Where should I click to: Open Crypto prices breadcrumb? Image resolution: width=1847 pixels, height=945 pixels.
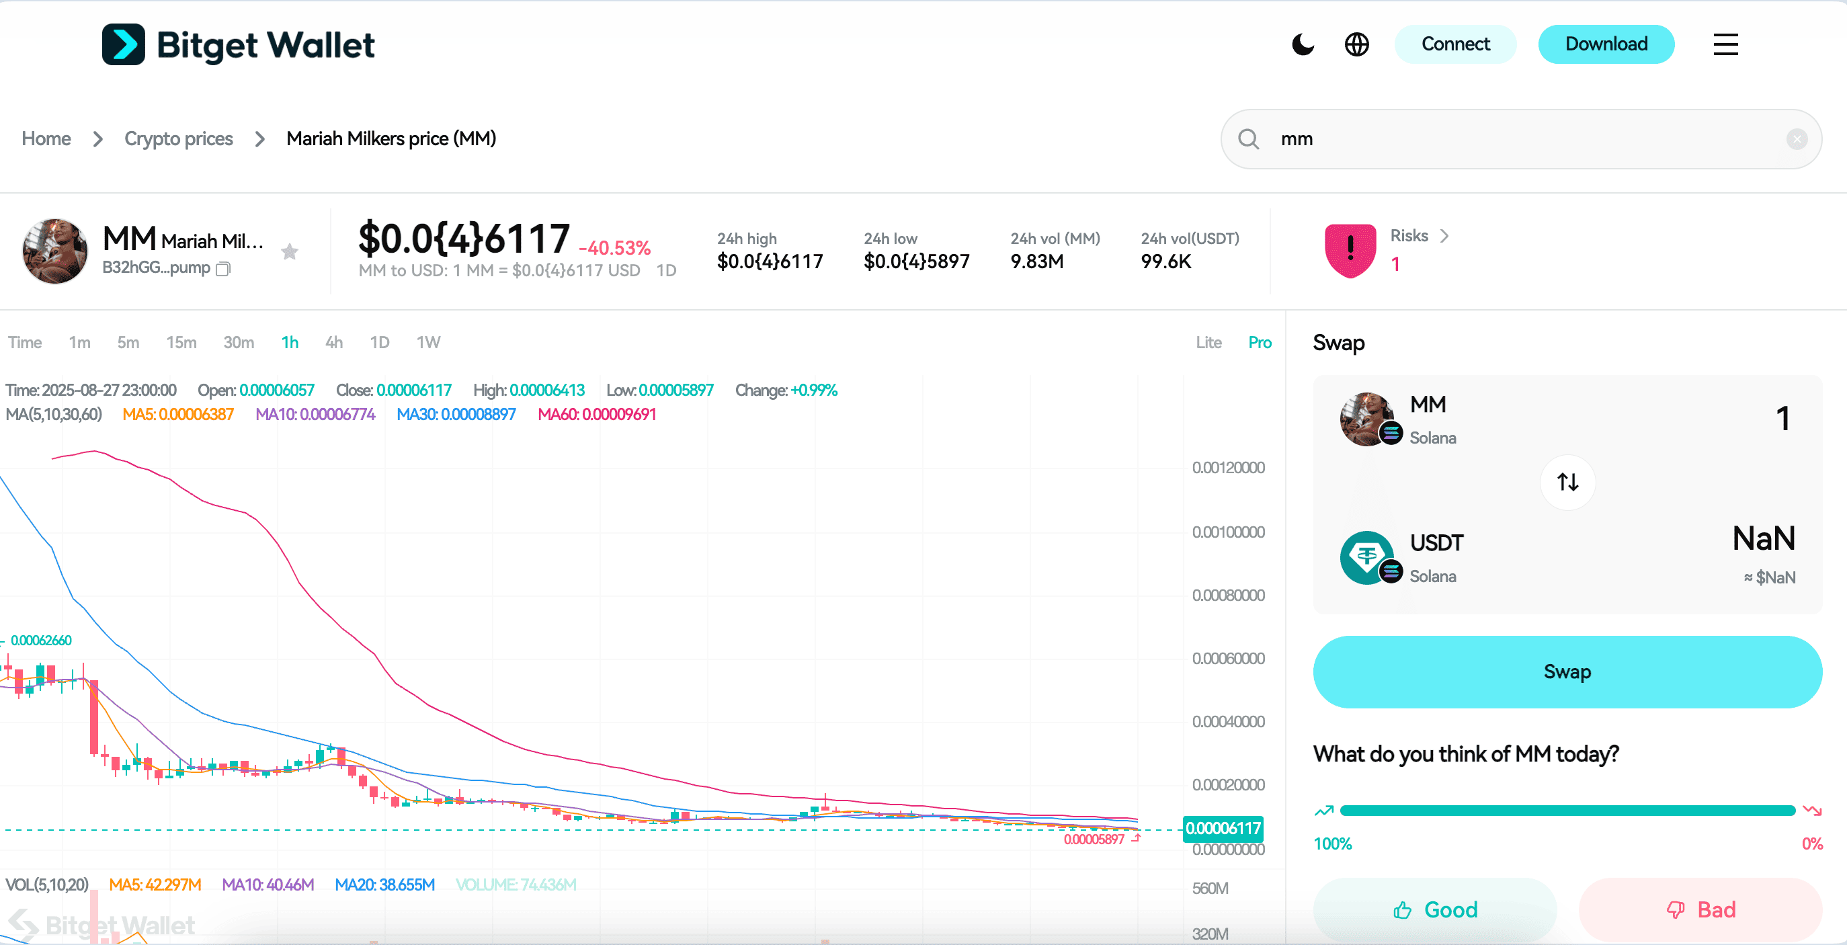click(179, 138)
